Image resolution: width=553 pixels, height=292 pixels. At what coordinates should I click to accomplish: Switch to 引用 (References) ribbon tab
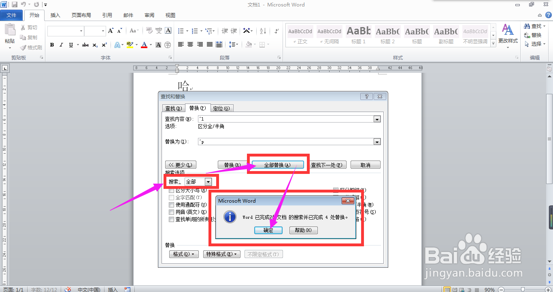(107, 15)
